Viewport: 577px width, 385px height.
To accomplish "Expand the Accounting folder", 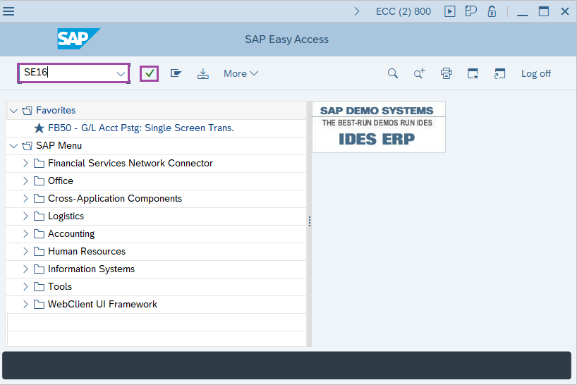I will pyautogui.click(x=25, y=234).
